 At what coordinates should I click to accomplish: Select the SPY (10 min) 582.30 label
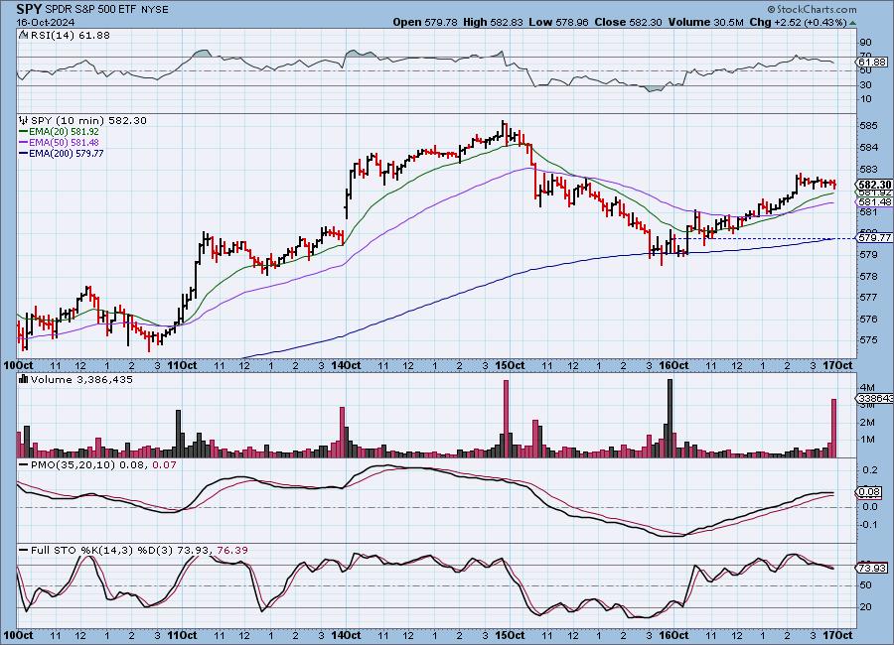(x=88, y=121)
